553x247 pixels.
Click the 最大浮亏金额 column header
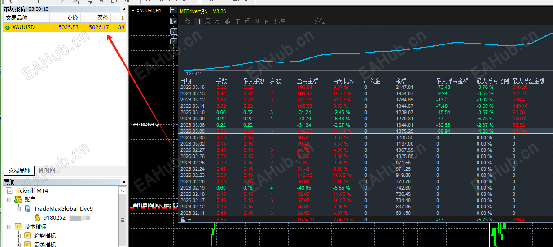pyautogui.click(x=452, y=81)
